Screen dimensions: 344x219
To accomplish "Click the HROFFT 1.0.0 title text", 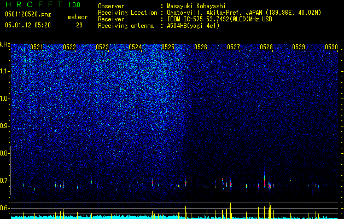I will click(x=43, y=4).
